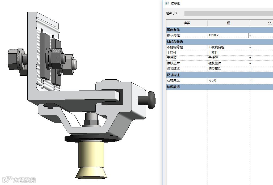Screen dimensions: 273x185
Task: Collapse the 标识数据 group header
Action: click(x=220, y=87)
